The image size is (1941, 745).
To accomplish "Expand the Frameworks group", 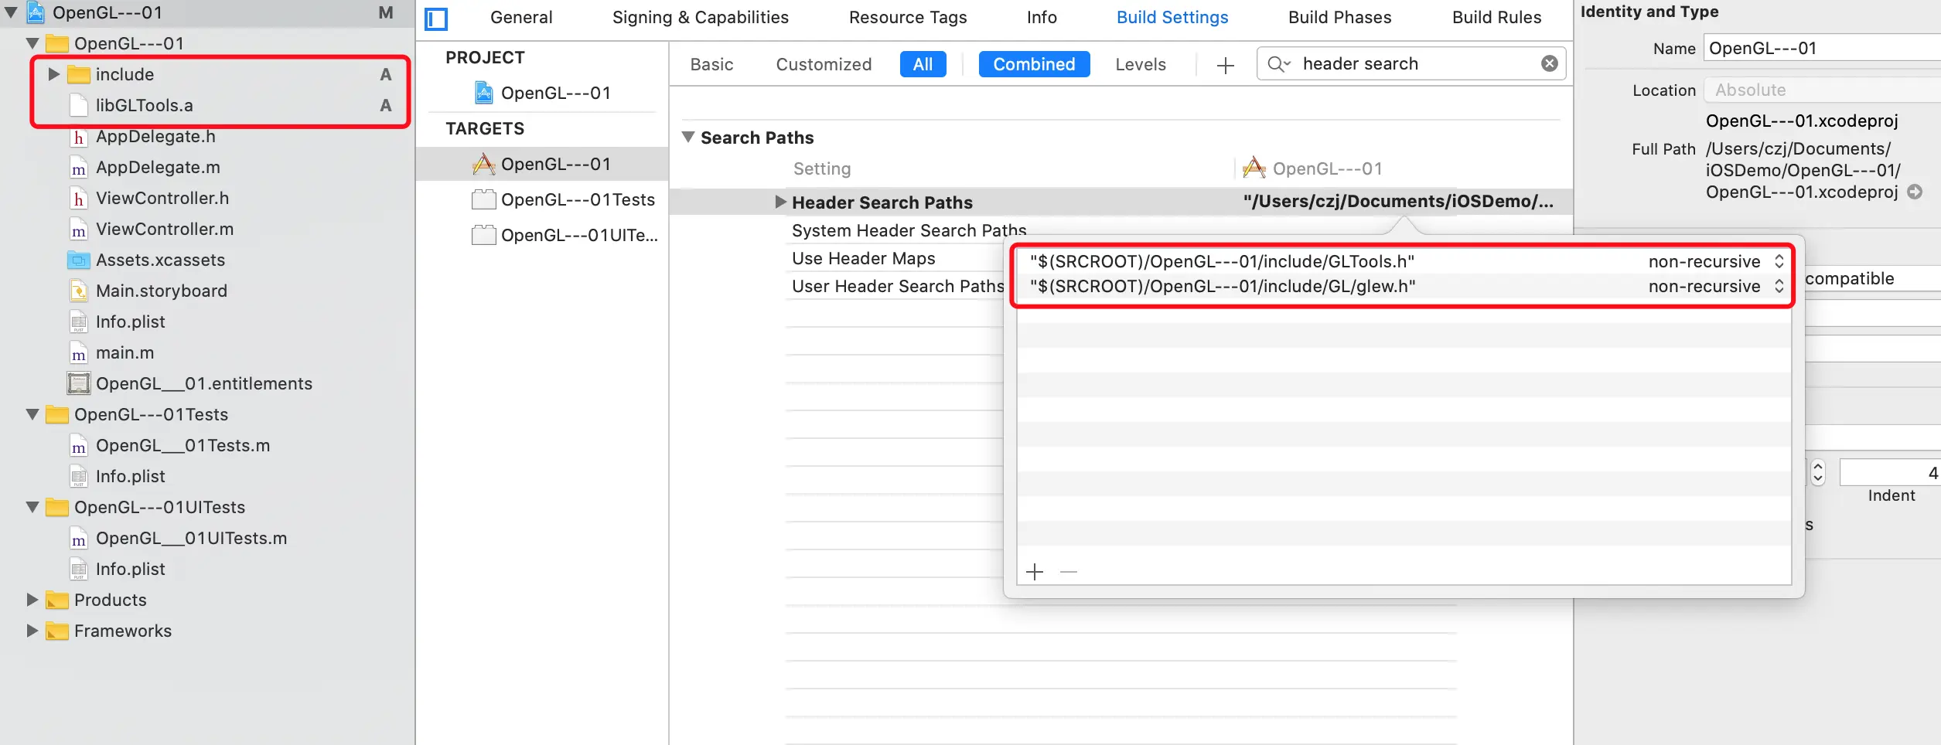I will tap(32, 631).
